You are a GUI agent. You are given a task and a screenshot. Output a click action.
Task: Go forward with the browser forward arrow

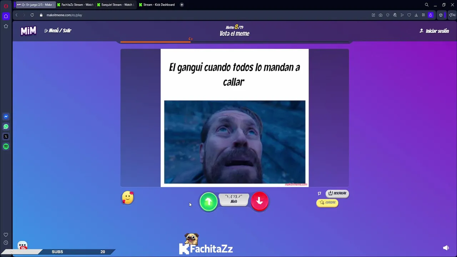(x=24, y=15)
